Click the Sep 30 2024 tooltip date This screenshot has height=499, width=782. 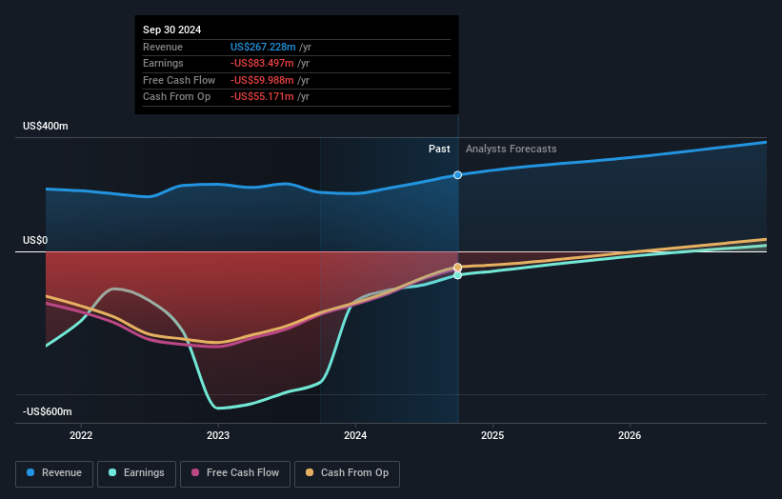pos(172,30)
